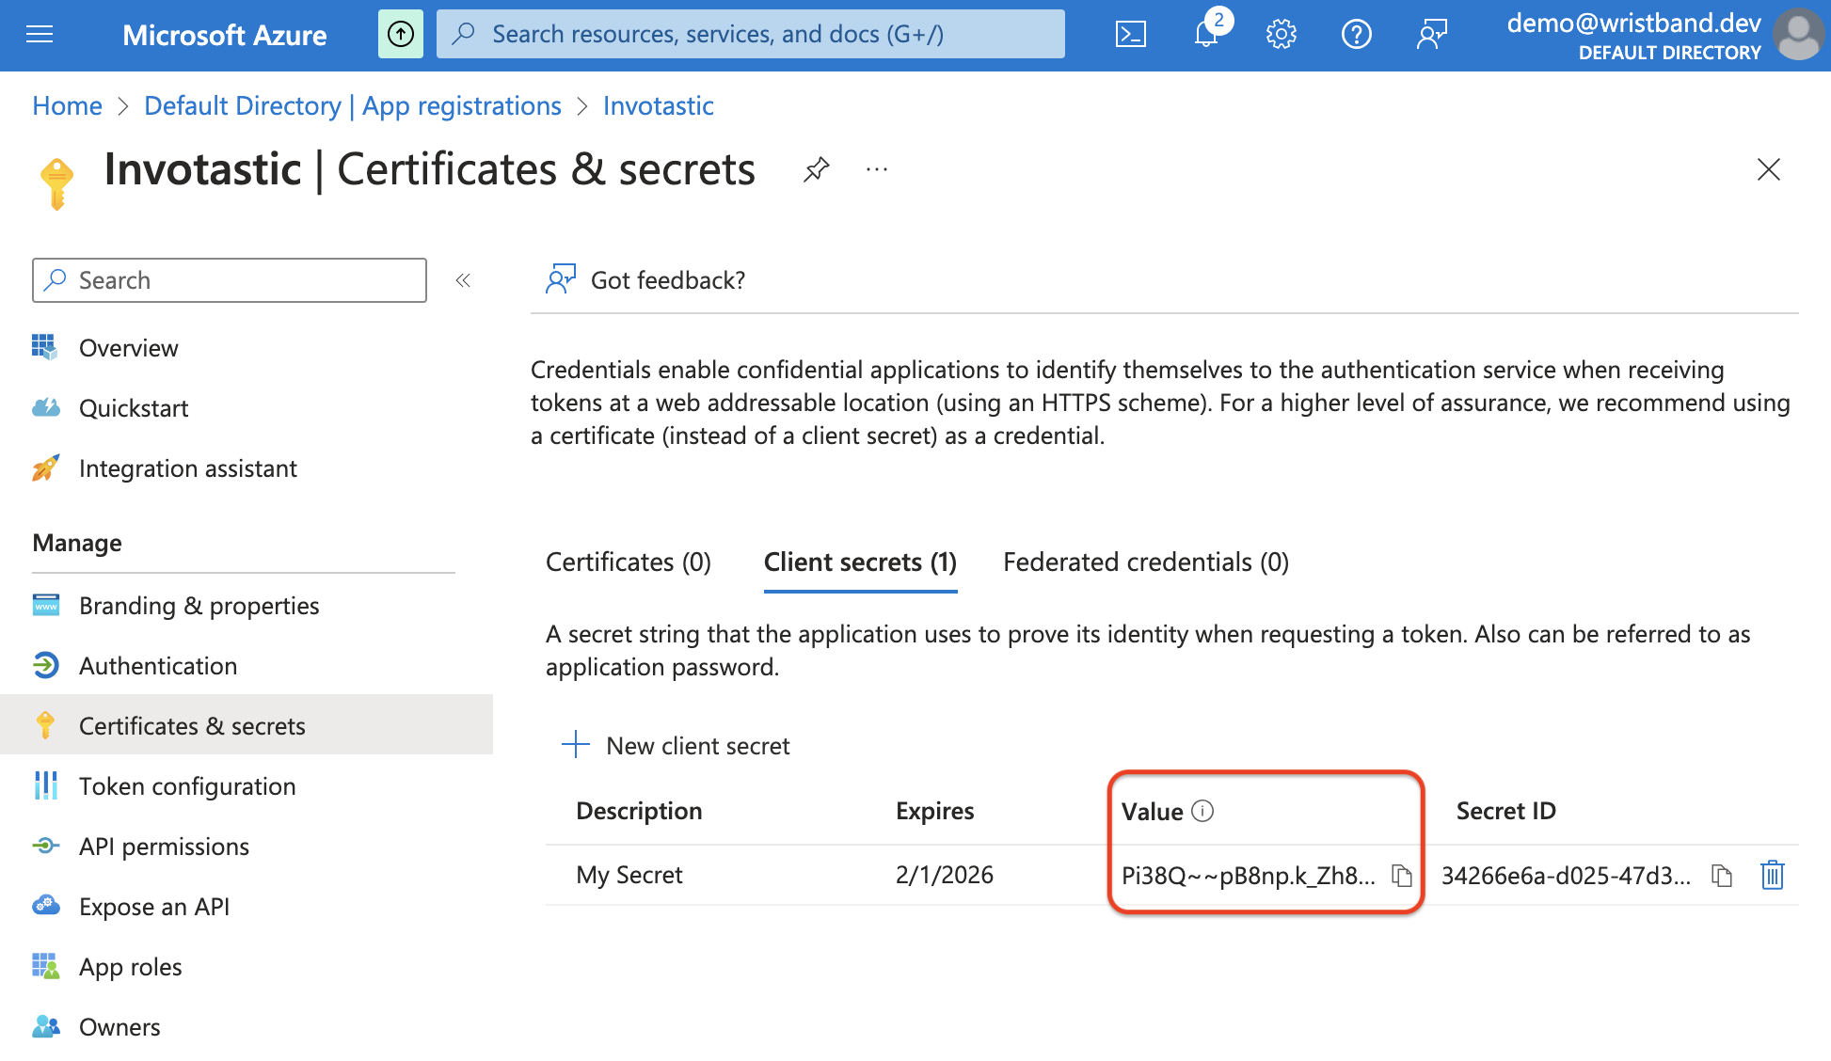1831x1061 pixels.
Task: Click the upgrade arrow icon in header
Action: click(x=401, y=35)
